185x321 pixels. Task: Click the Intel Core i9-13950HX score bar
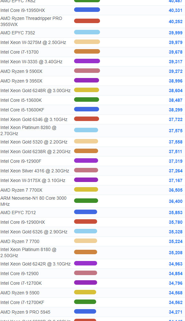tap(87, 10)
